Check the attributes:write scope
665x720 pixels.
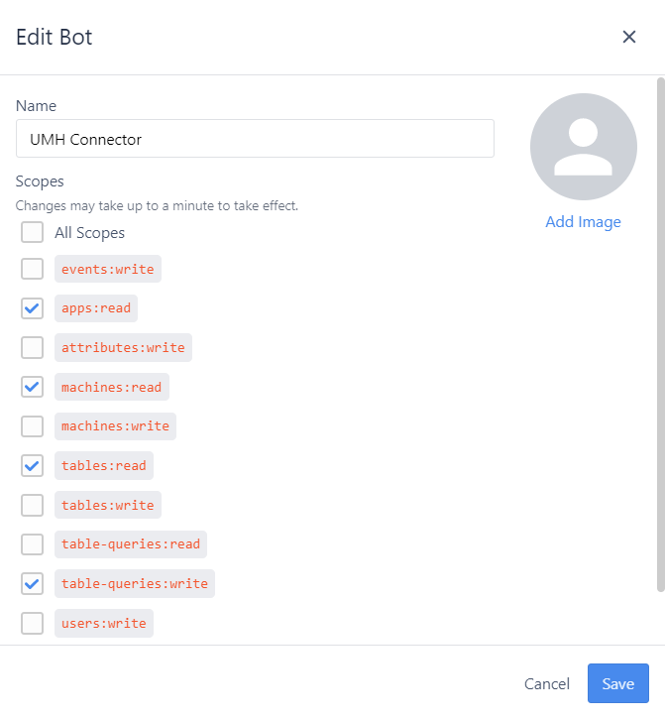coord(32,347)
